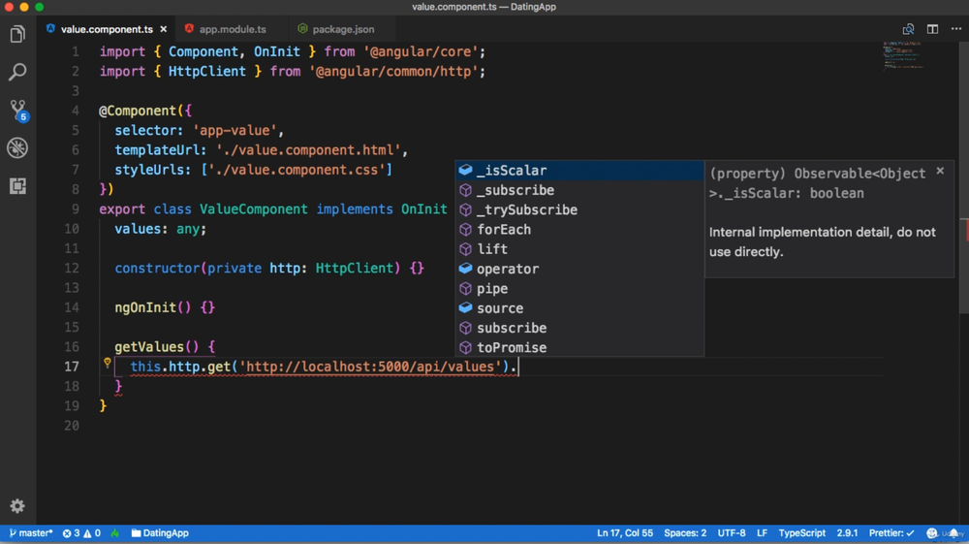Click the master branch in status bar
Viewport: 969px width, 544px height.
[30, 533]
